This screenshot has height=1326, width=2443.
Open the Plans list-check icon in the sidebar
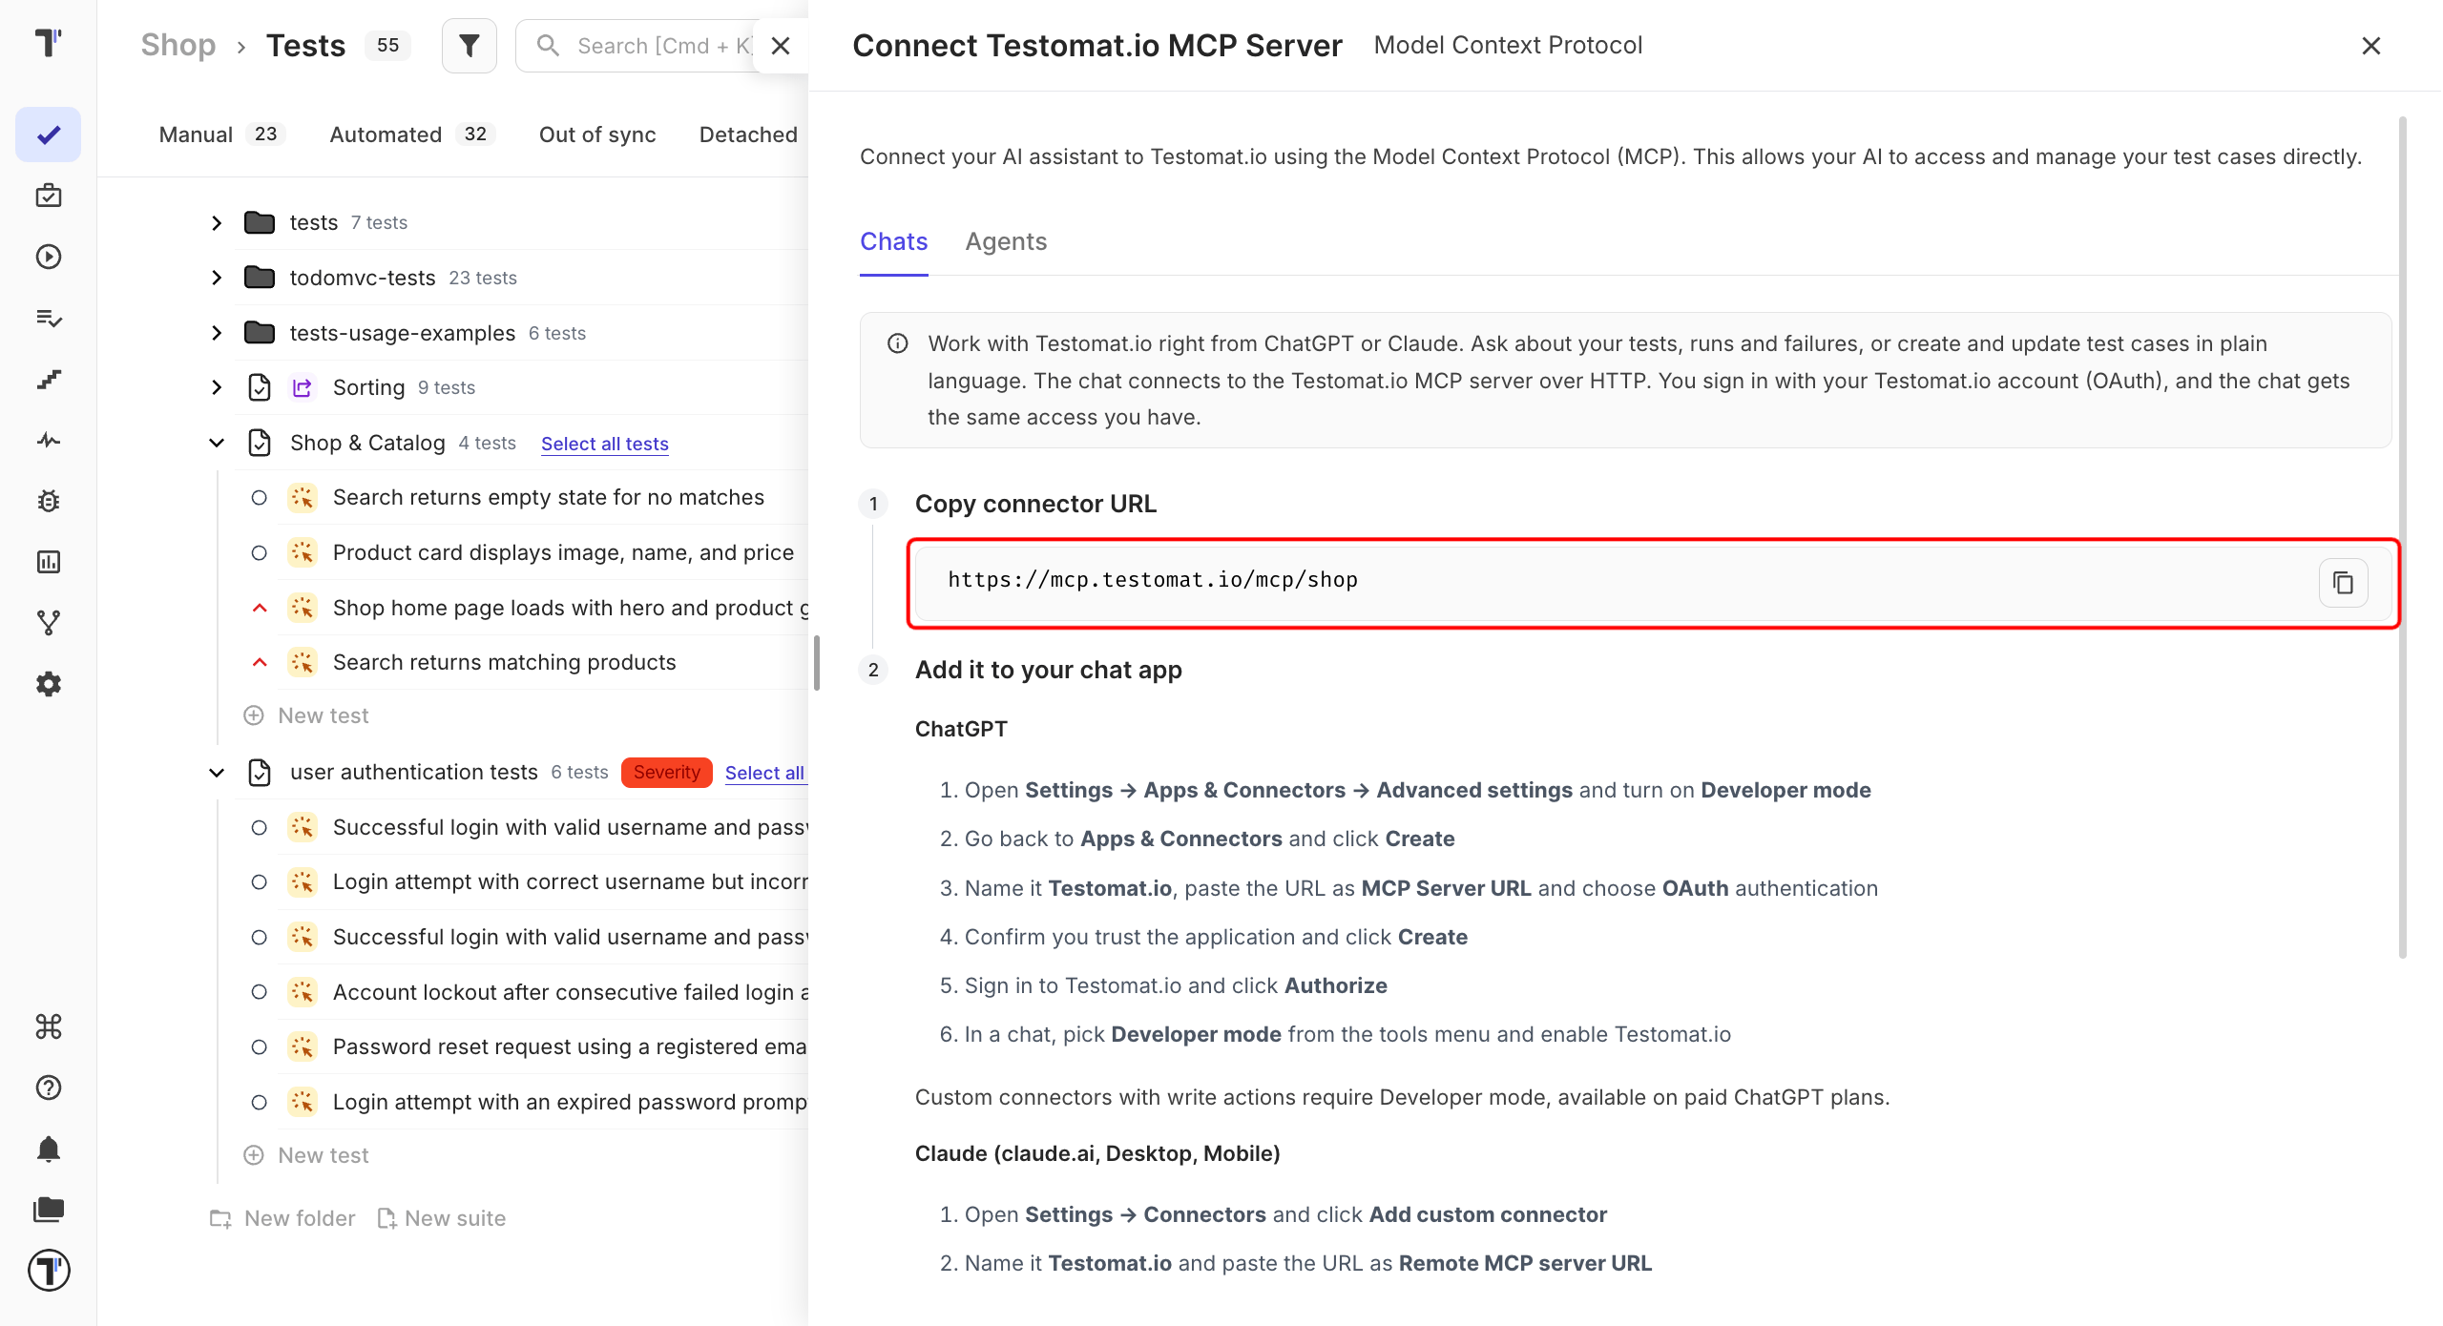click(x=49, y=318)
